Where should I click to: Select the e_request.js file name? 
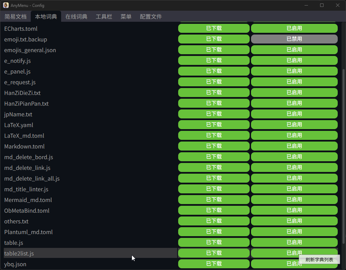(x=20, y=82)
